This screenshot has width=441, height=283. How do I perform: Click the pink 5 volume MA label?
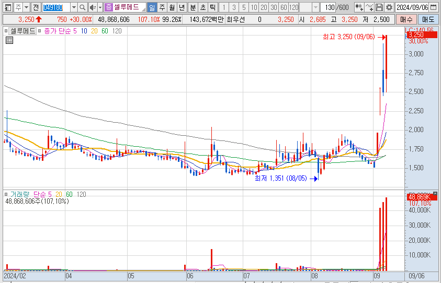(50, 194)
